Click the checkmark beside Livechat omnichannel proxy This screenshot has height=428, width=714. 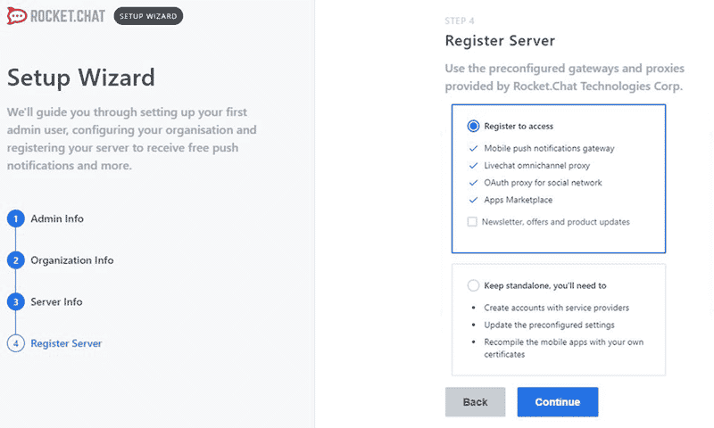(x=473, y=166)
